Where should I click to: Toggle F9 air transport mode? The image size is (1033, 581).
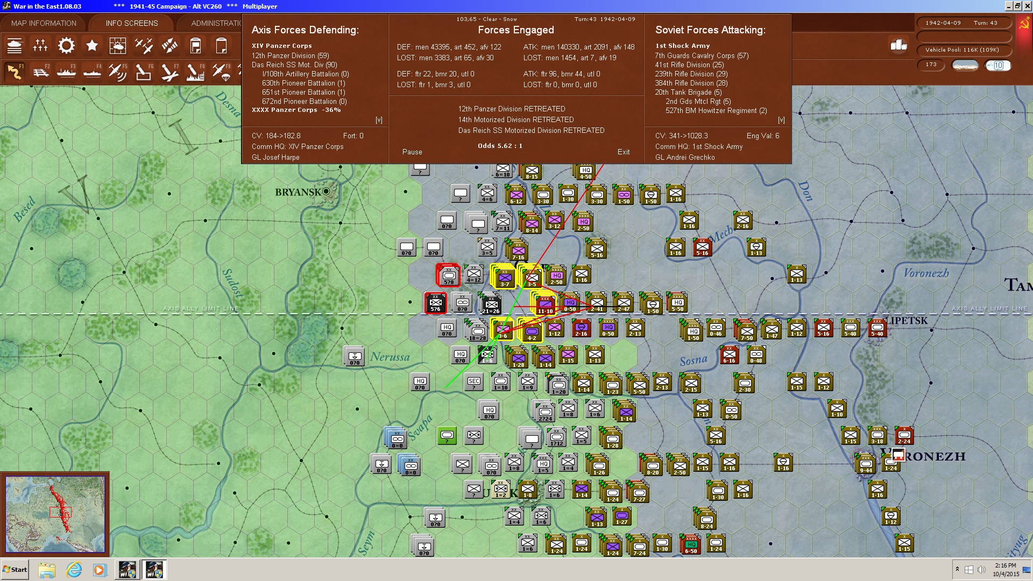[x=221, y=72]
